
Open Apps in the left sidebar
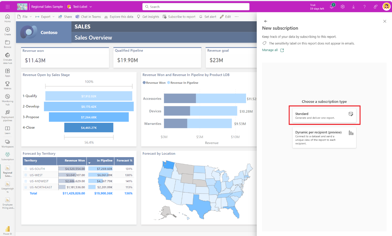7,73
